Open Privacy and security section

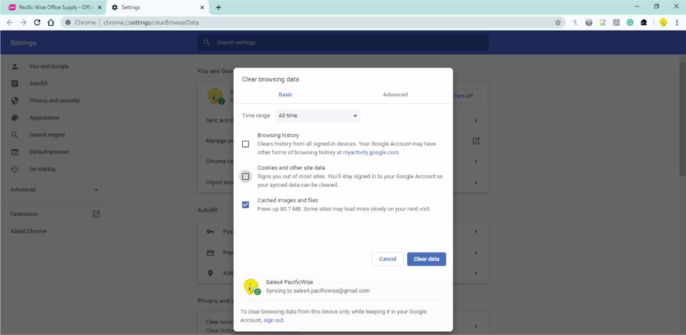(x=54, y=101)
